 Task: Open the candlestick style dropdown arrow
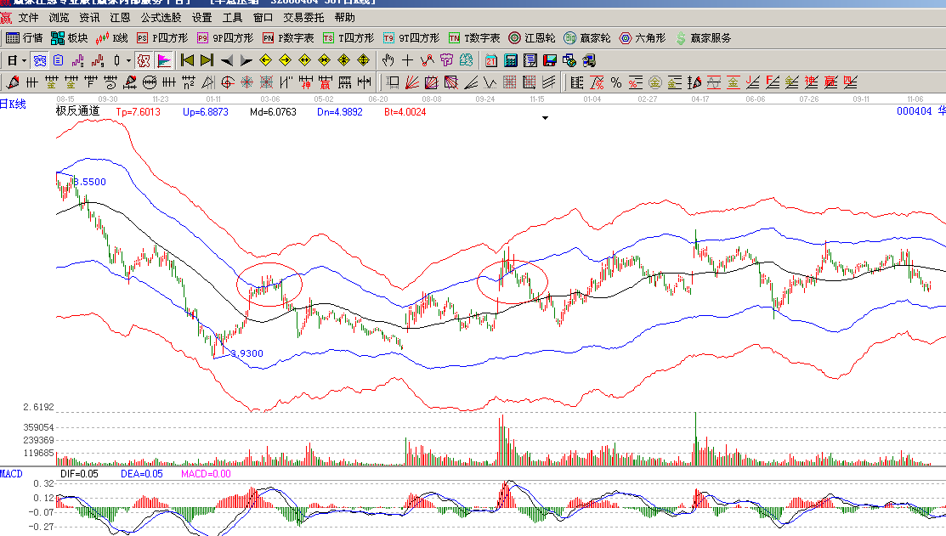coord(128,60)
